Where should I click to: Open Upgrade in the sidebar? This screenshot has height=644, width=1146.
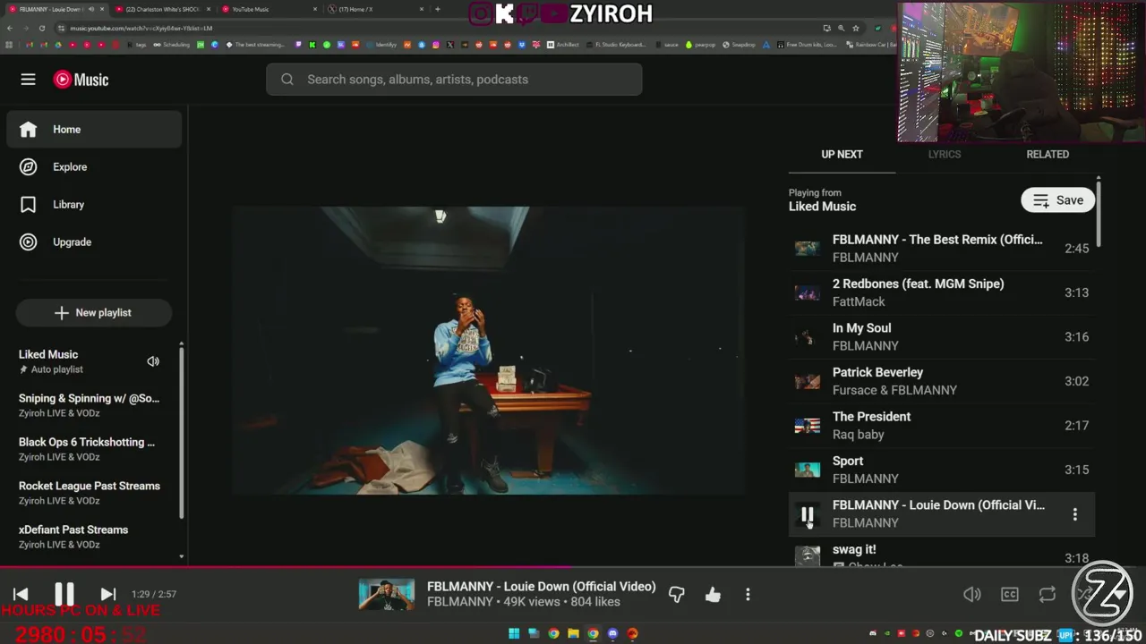coord(94,242)
